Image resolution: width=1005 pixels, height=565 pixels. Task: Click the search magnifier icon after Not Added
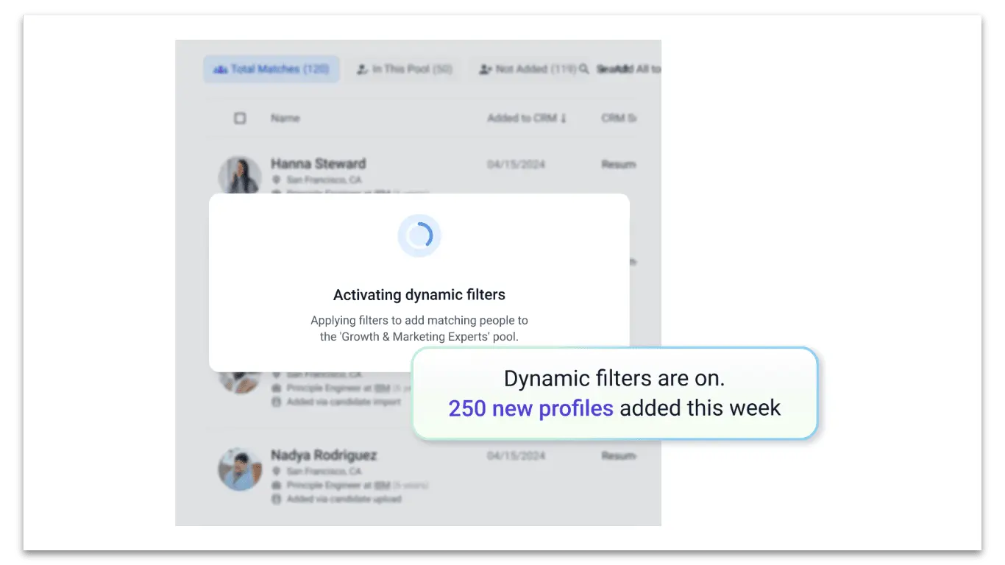584,69
